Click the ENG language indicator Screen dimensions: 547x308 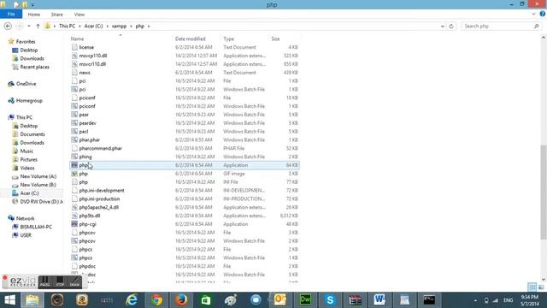click(x=508, y=300)
